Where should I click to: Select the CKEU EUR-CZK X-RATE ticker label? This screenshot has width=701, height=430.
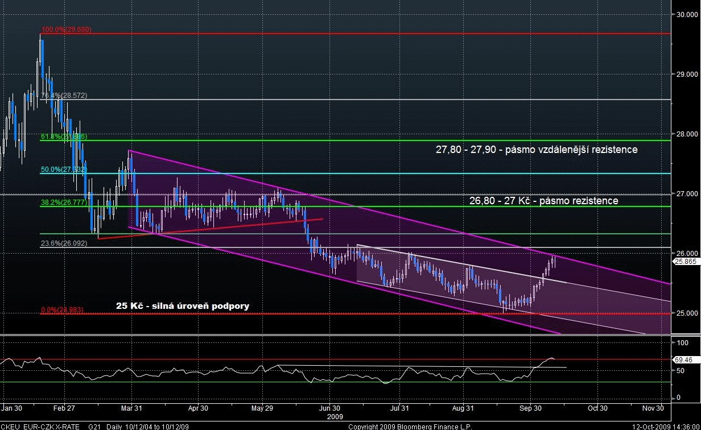41,425
